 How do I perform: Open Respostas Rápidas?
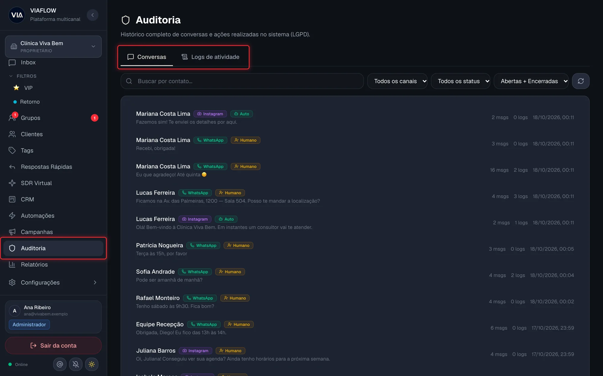53,167
